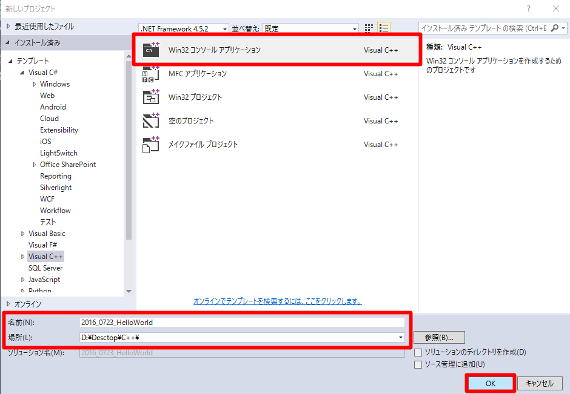Click the 名前 project name field
Viewport: 570px width, 394px height.
pyautogui.click(x=242, y=322)
